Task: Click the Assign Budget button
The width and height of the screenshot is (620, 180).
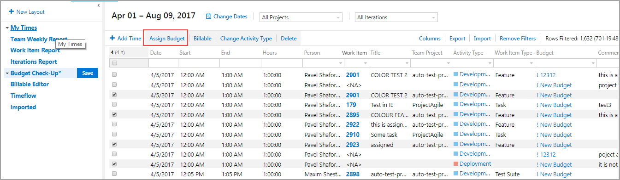Action: pyautogui.click(x=167, y=39)
